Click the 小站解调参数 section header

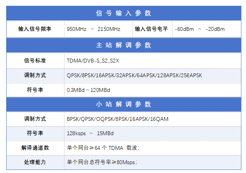(123, 104)
